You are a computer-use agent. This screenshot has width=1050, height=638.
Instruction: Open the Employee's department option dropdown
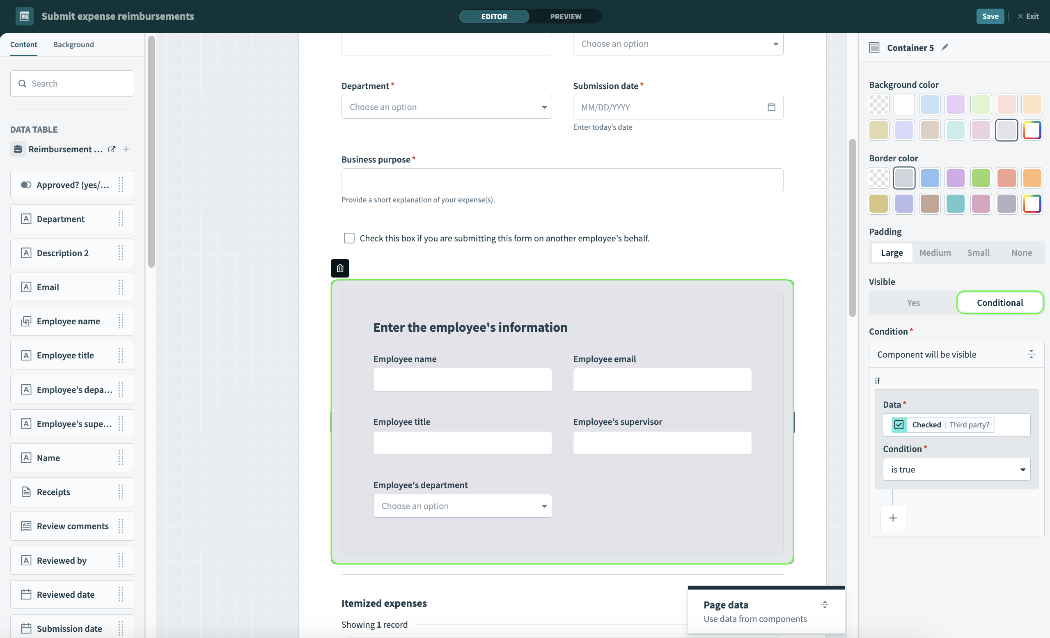[x=462, y=506]
